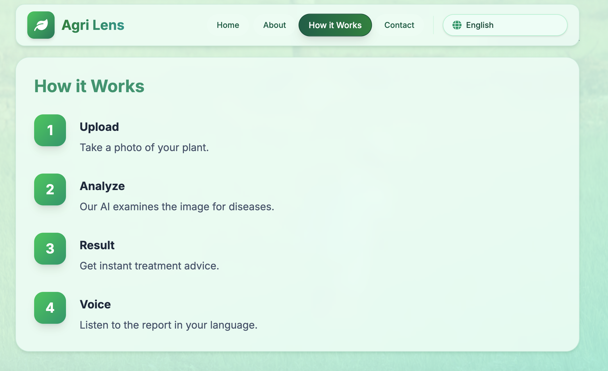Click the Agri Lens brand name
Image resolution: width=608 pixels, height=371 pixels.
(93, 25)
